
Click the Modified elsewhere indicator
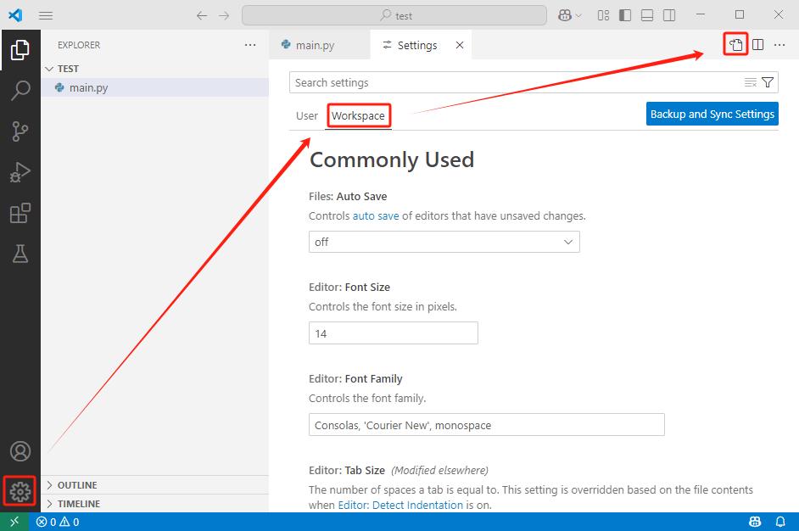(x=439, y=471)
